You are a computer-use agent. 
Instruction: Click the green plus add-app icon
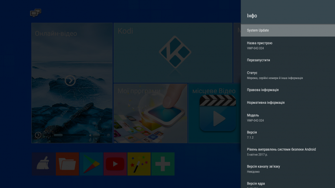pyautogui.click(x=163, y=164)
